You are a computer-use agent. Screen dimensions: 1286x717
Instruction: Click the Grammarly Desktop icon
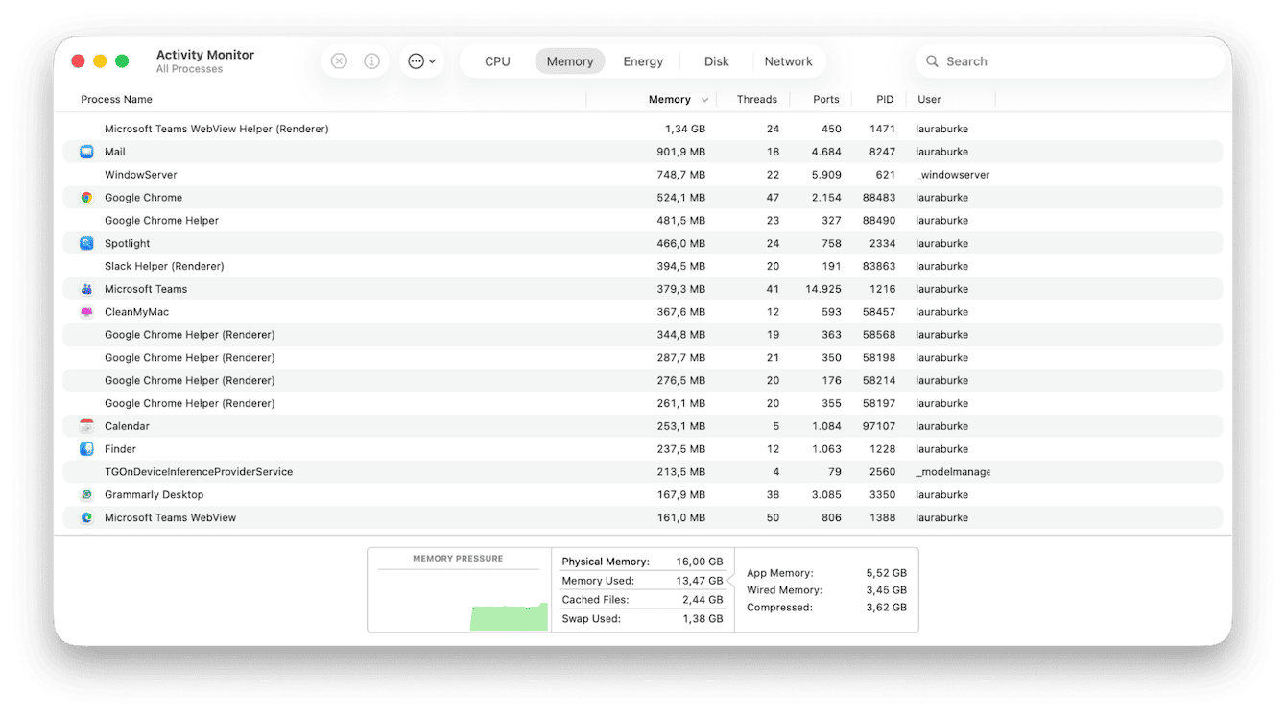point(86,494)
